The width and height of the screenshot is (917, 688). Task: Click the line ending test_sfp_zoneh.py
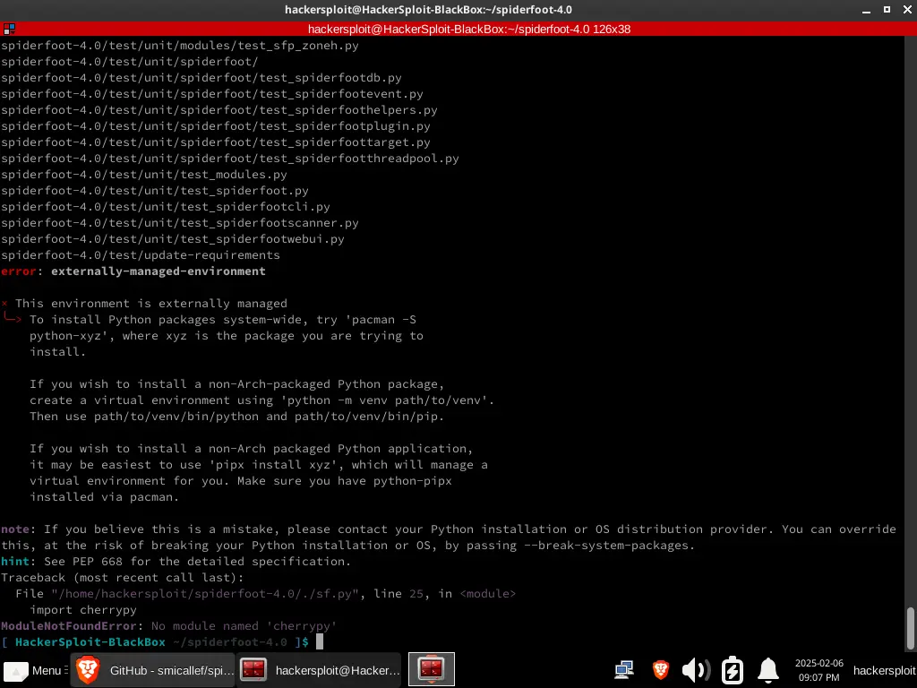[179, 46]
